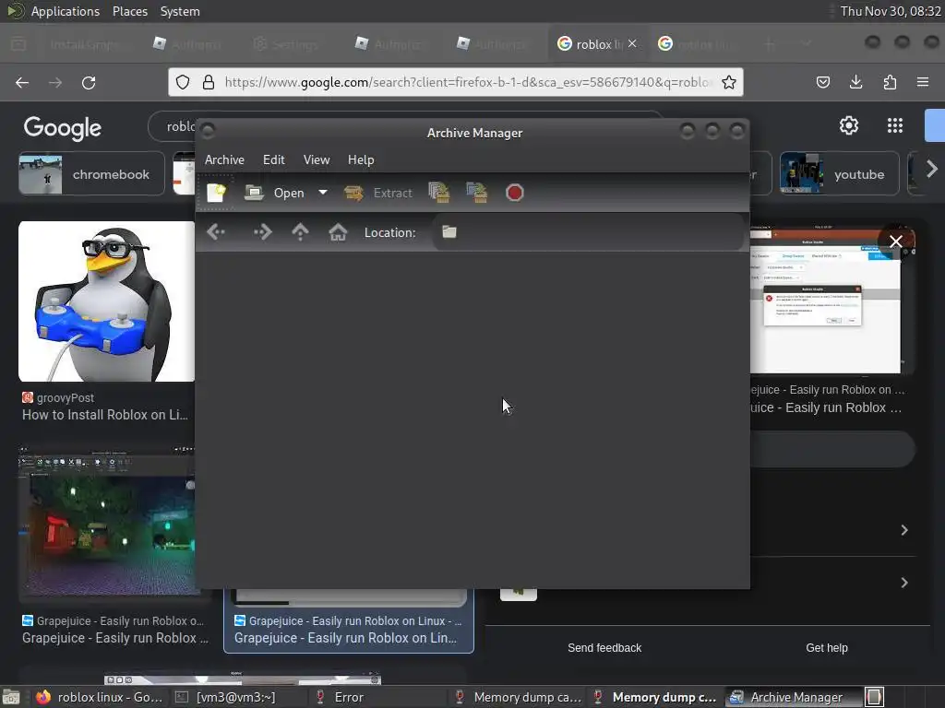Expand the Open recent archives dropdown arrow
945x708 pixels.
pos(323,193)
